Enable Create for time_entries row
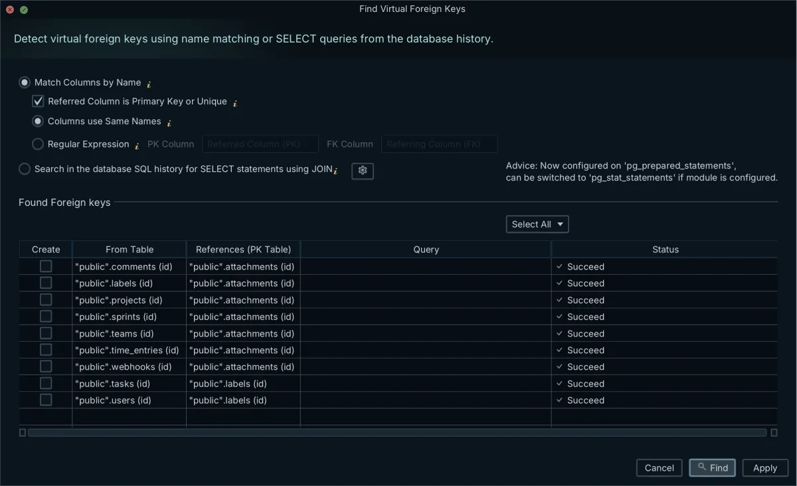The height and width of the screenshot is (486, 797). (x=46, y=350)
